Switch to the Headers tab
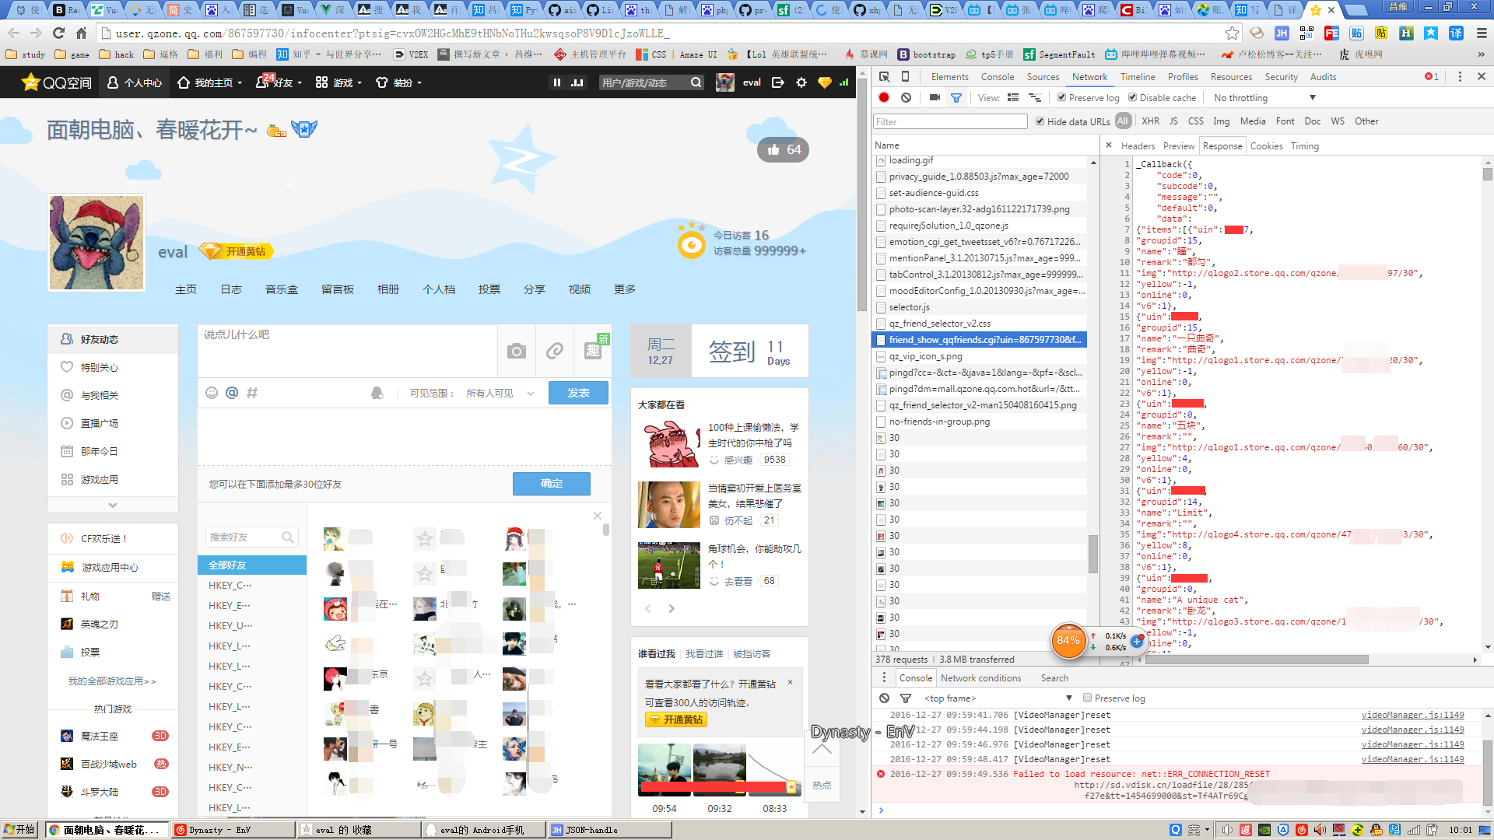This screenshot has width=1494, height=840. pyautogui.click(x=1138, y=146)
